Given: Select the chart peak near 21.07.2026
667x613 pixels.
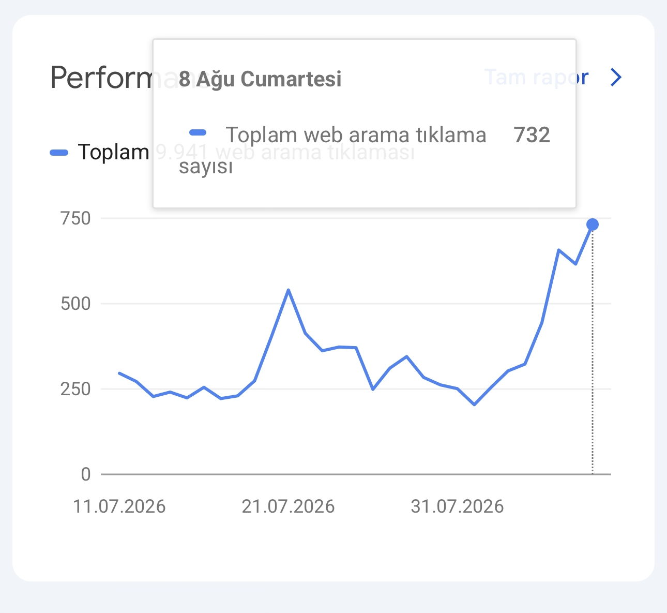Looking at the screenshot, I should (288, 290).
